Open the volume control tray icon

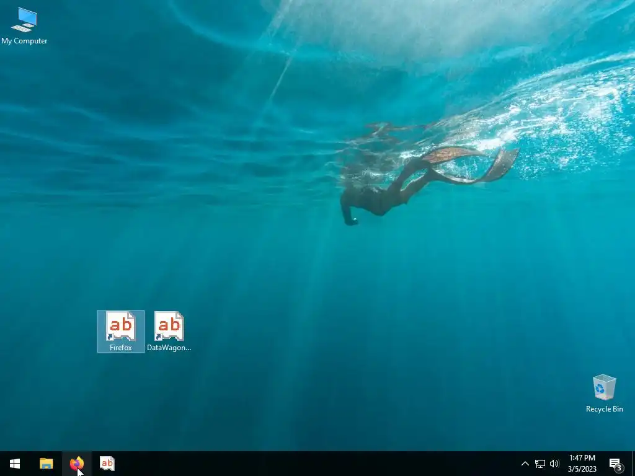pyautogui.click(x=554, y=464)
